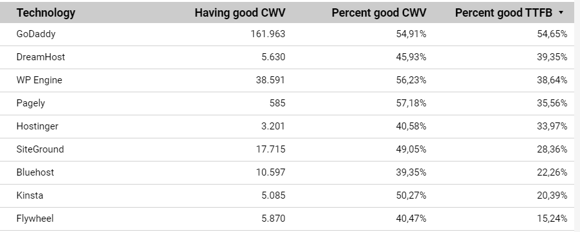Viewport: 580px width, 232px height.
Task: Sort by the Technology column header
Action: click(x=46, y=13)
